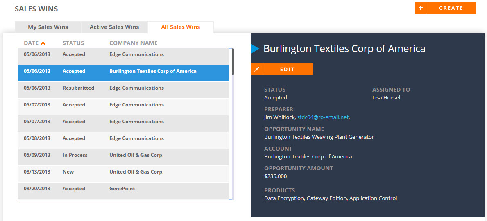
Task: Sort by the Date column header
Action: click(31, 43)
